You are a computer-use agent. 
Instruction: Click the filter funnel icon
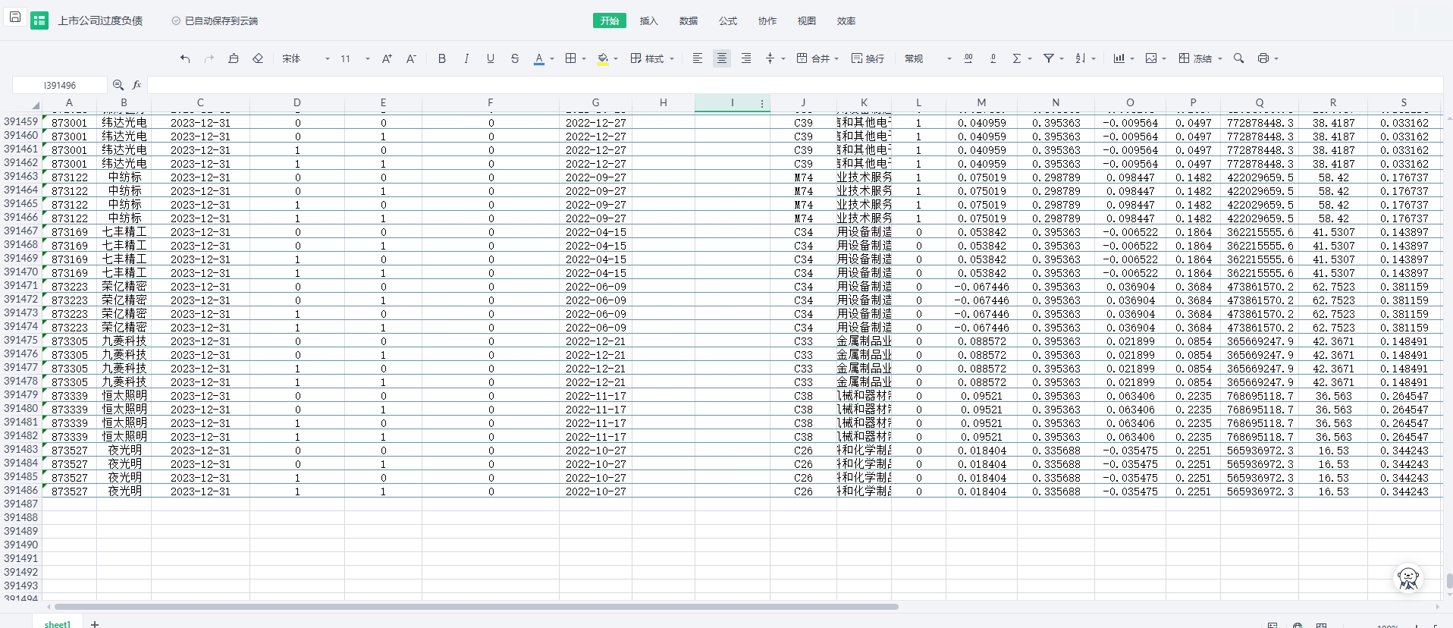tap(1049, 58)
